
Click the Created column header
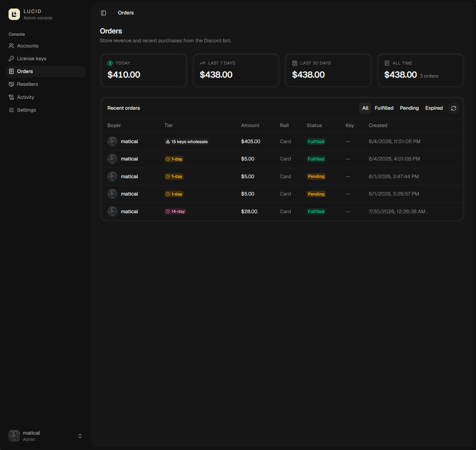(x=378, y=125)
